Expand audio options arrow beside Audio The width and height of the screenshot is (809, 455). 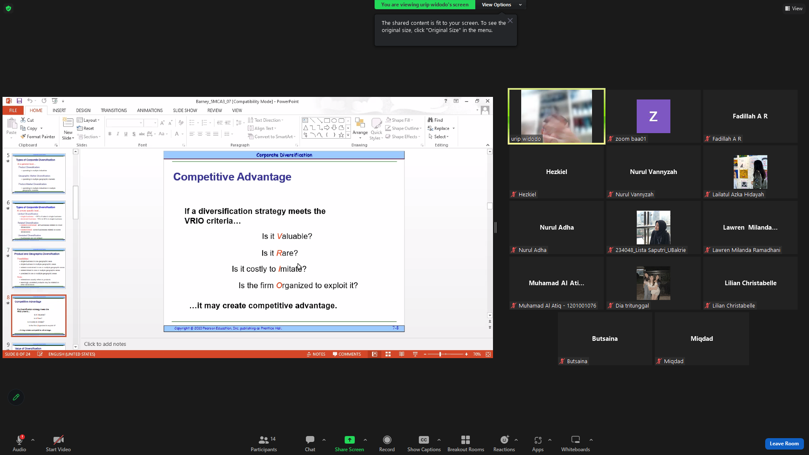pyautogui.click(x=33, y=440)
